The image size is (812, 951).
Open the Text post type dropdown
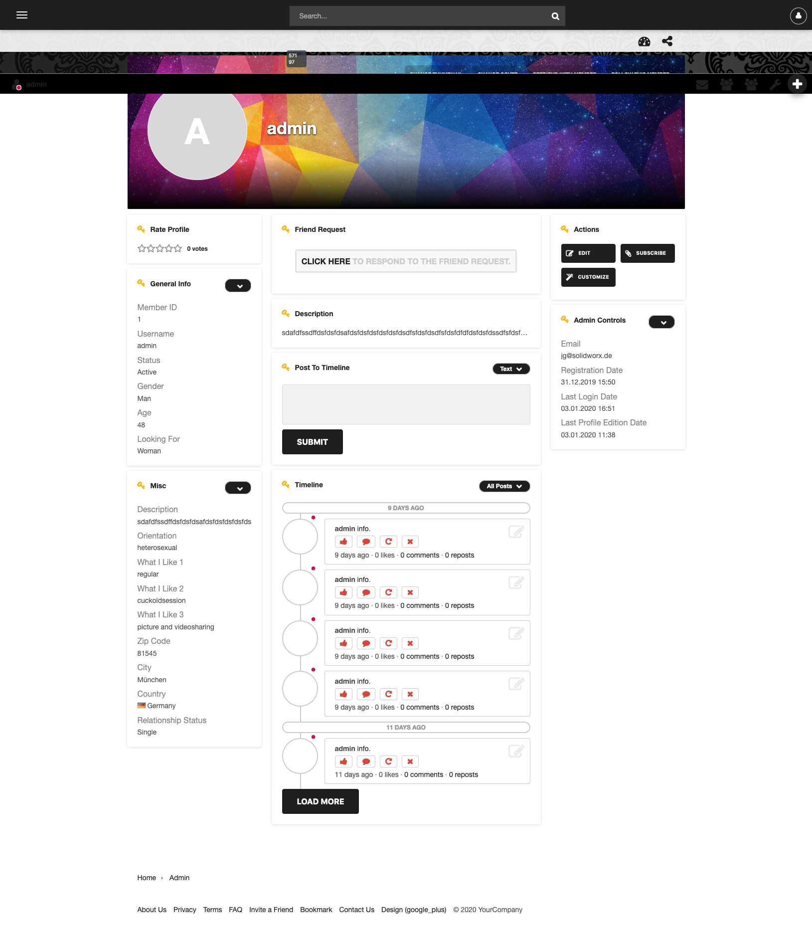511,369
